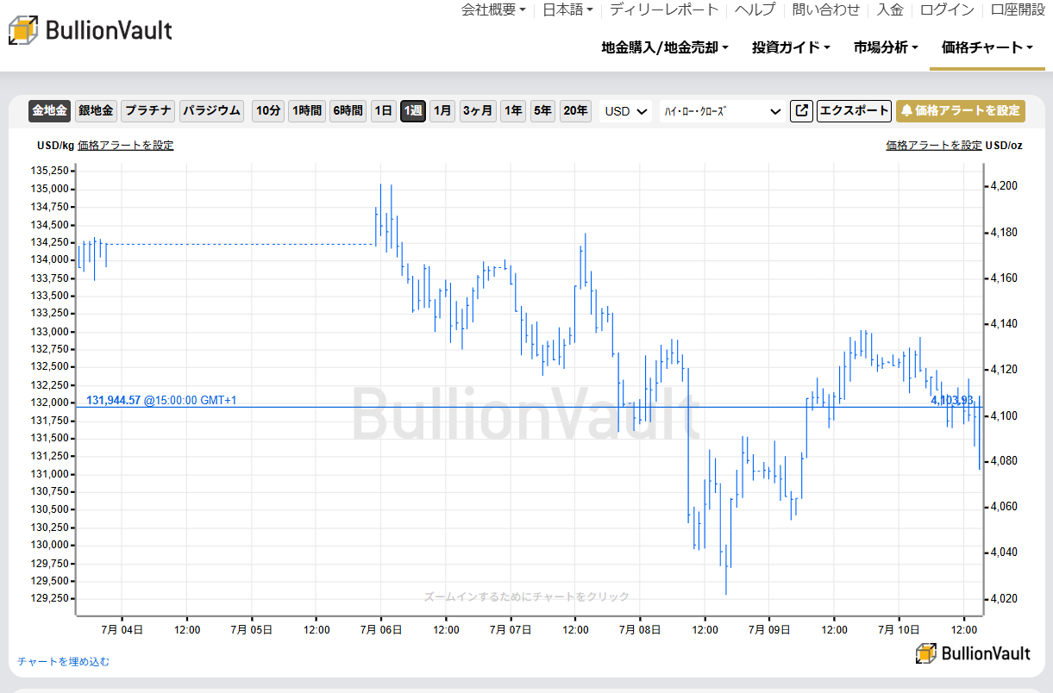The height and width of the screenshot is (693, 1053).
Task: Click 4,200 value on right axis
Action: [1005, 186]
